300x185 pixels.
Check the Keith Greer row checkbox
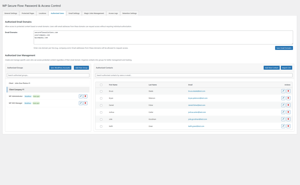coord(101,126)
